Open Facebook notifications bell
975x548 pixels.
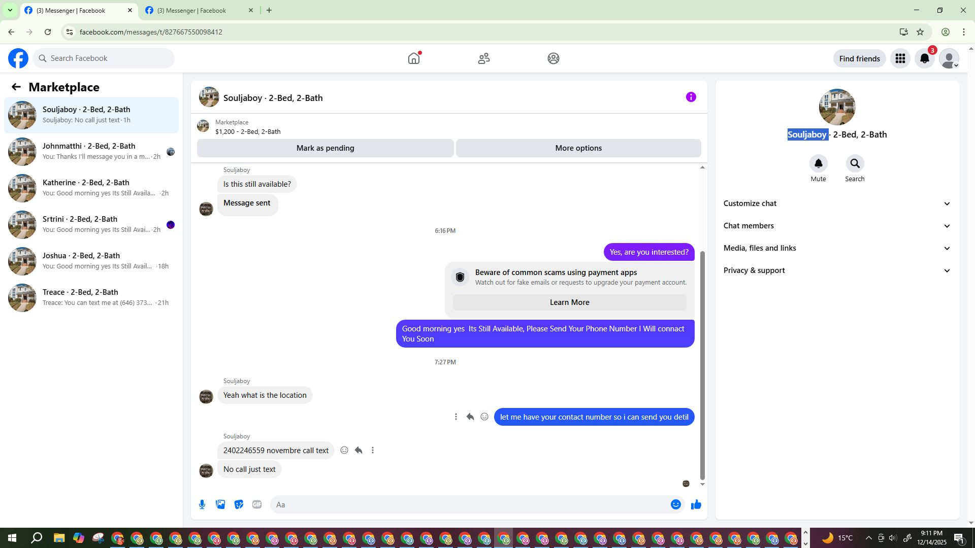coord(925,58)
